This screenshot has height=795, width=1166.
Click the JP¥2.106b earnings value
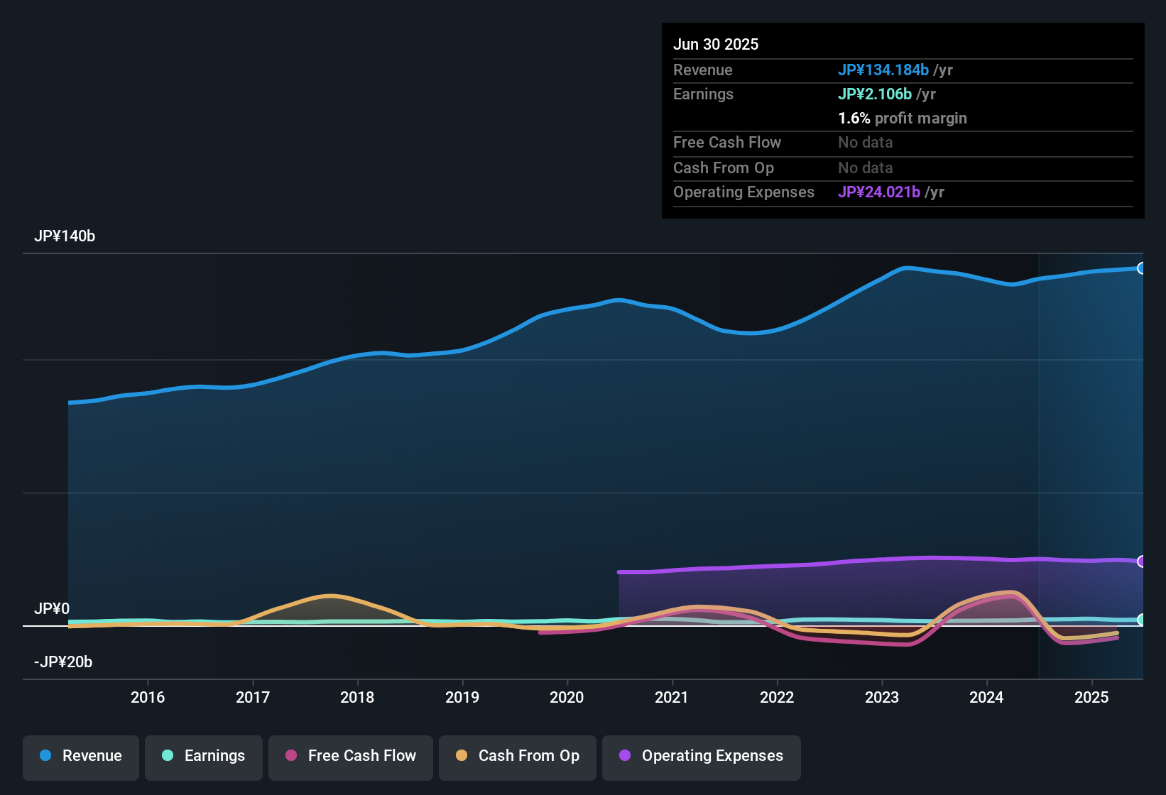pos(875,94)
